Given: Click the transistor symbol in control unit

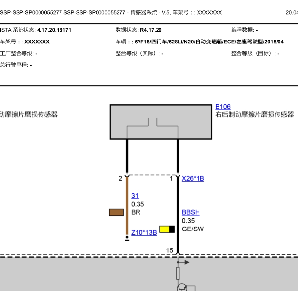Looking at the screenshot, I should click(182, 287).
